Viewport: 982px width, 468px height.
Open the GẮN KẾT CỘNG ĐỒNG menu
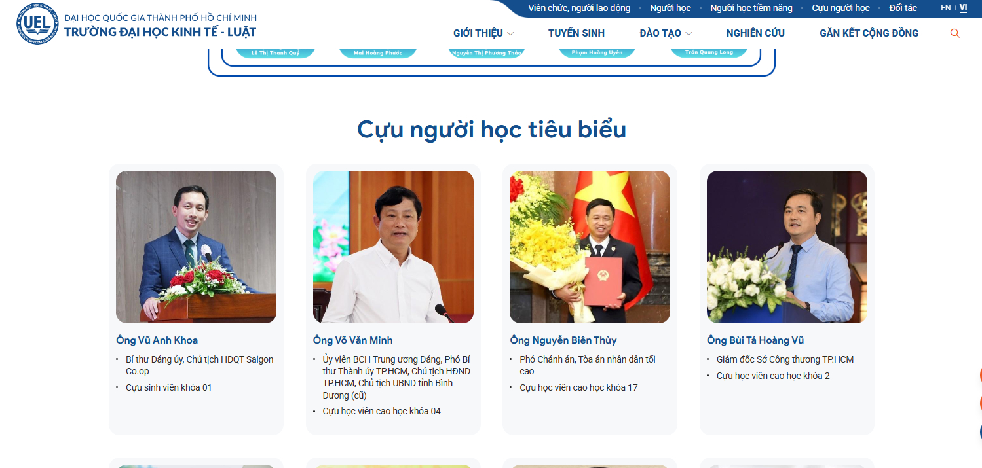click(869, 33)
